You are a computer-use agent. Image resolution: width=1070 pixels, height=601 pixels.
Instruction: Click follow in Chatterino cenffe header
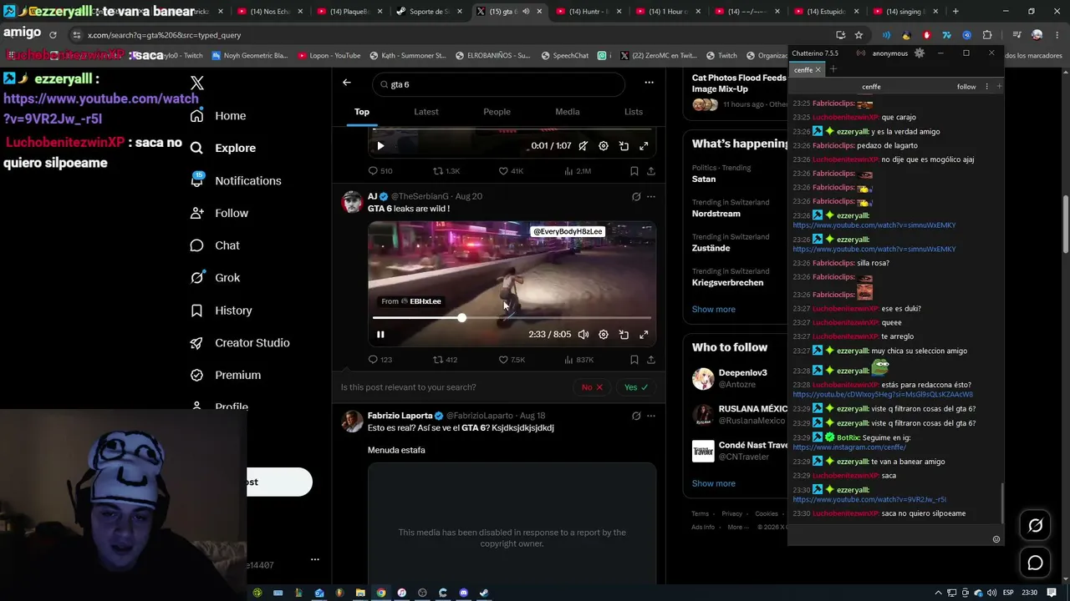(x=966, y=87)
